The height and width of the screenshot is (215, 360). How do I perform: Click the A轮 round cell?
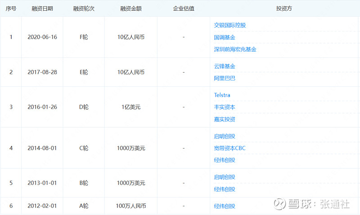point(84,206)
